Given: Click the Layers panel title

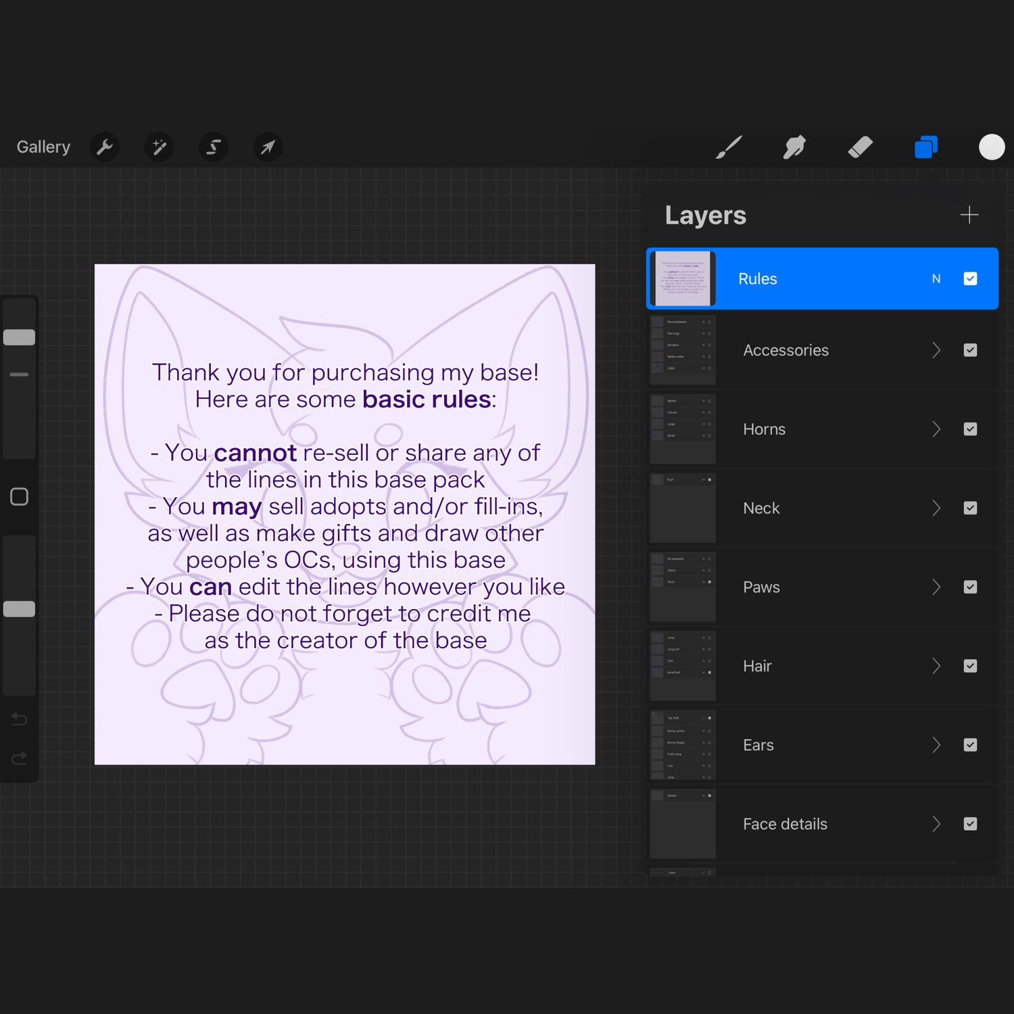Looking at the screenshot, I should (x=706, y=215).
